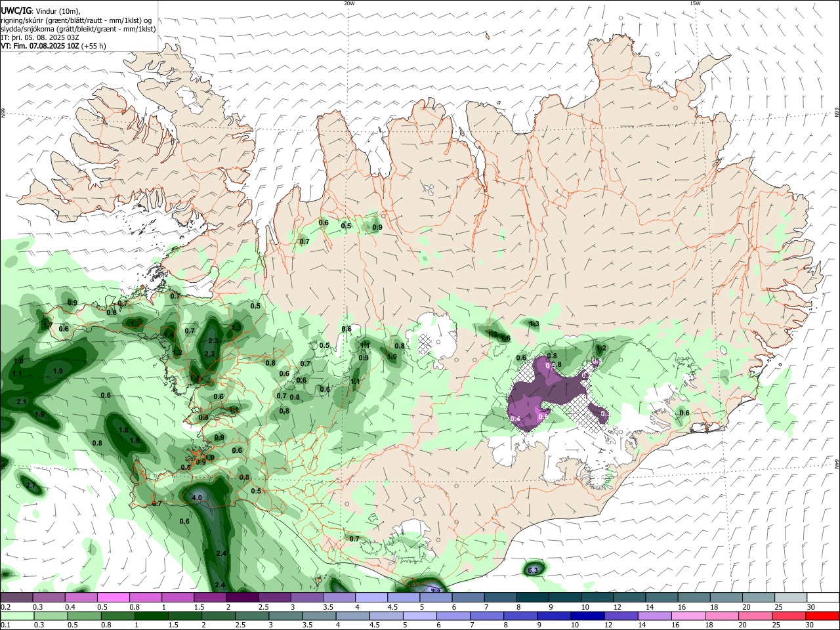Screen dimensions: 840x630
Task: Pick the light pink swatch labeled 16 in green legend row
Action: coord(688,616)
